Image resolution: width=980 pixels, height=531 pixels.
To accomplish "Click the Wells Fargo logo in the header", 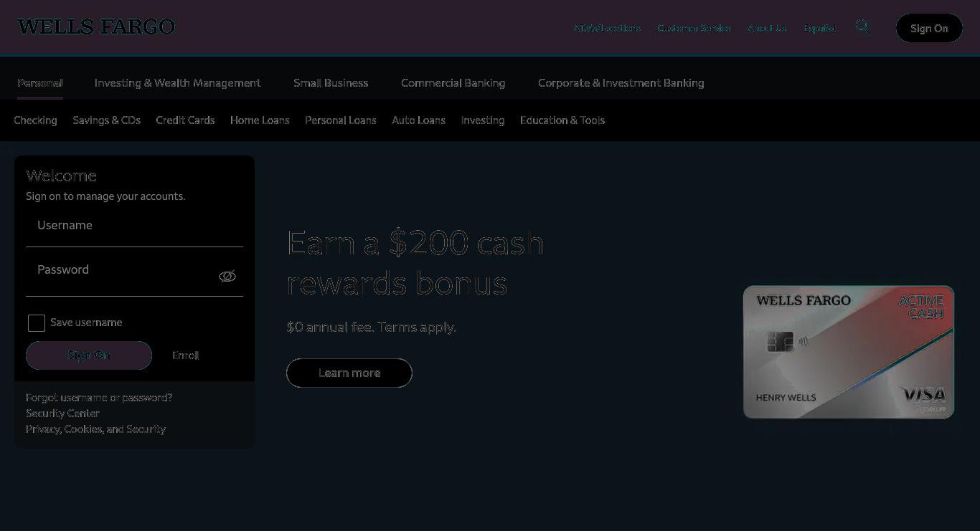I will click(x=96, y=27).
